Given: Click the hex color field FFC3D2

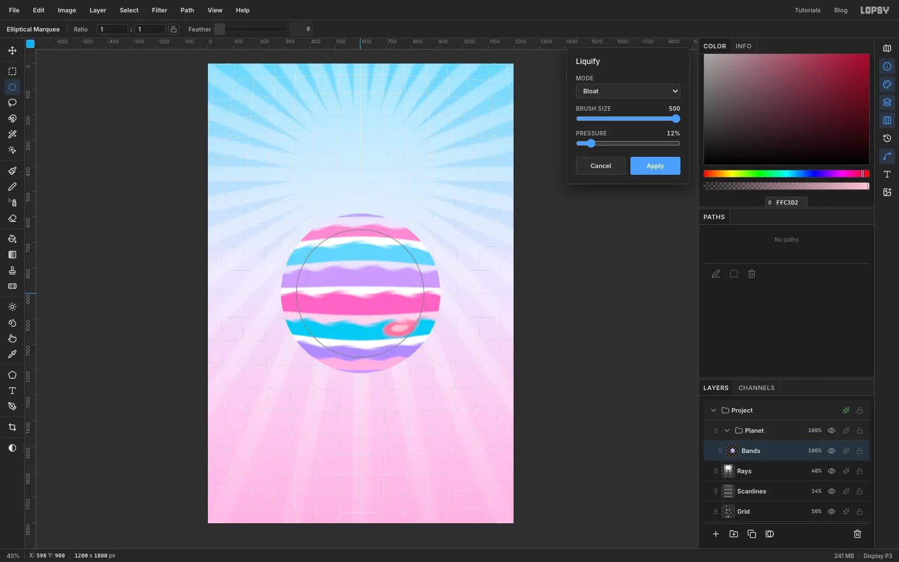Looking at the screenshot, I should [787, 202].
